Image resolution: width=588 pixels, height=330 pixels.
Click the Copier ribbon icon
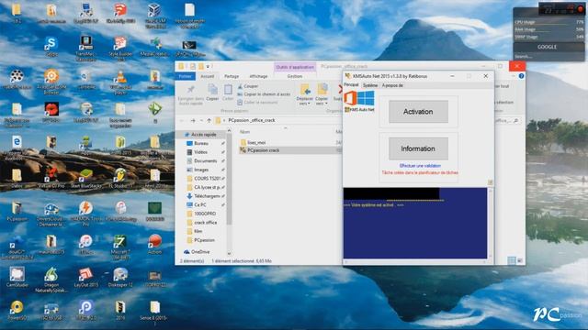pos(212,93)
